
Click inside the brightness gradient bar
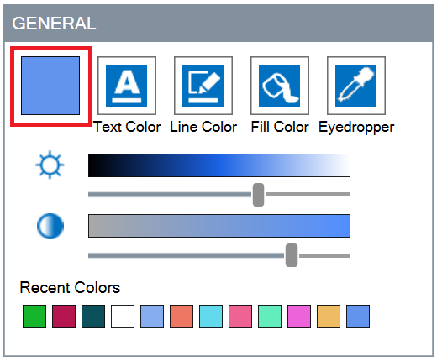[x=219, y=165]
